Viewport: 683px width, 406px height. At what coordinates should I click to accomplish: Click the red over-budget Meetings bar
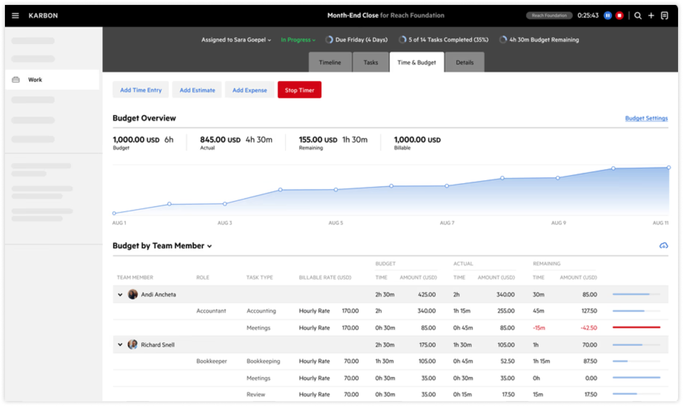[x=637, y=327]
